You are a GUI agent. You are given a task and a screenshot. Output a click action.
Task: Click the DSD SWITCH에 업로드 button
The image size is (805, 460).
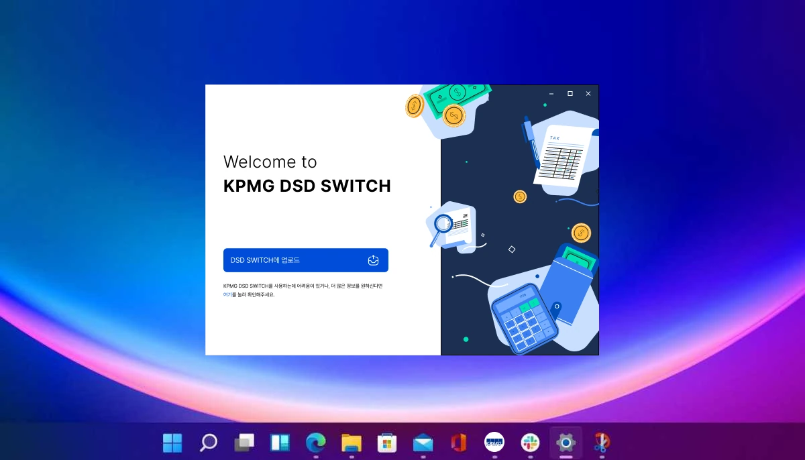pos(306,260)
